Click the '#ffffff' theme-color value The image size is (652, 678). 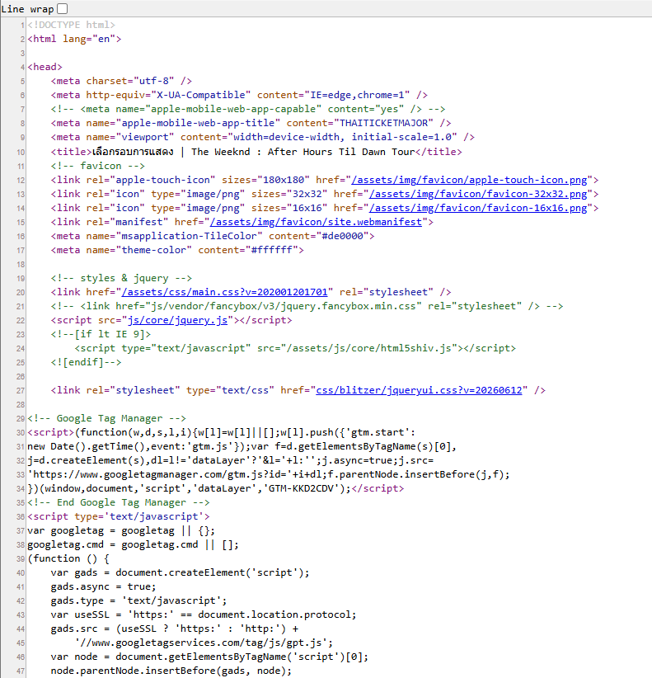pyautogui.click(x=272, y=251)
